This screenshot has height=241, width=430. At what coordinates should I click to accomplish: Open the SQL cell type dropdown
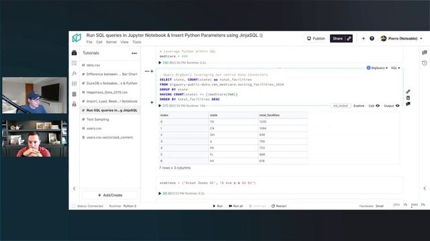click(395, 68)
